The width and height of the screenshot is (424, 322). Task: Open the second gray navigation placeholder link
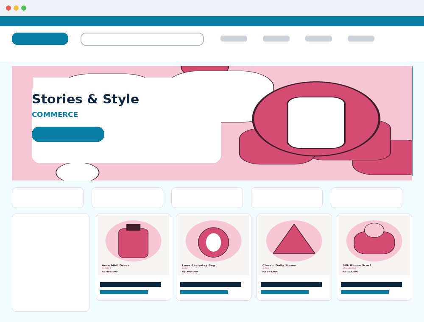(276, 39)
